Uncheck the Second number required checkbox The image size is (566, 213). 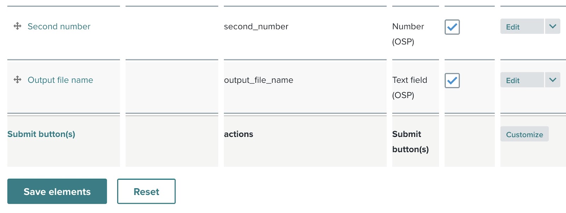click(452, 27)
